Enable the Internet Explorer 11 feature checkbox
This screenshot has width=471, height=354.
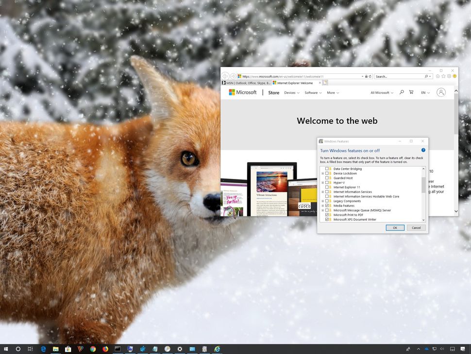coord(328,187)
